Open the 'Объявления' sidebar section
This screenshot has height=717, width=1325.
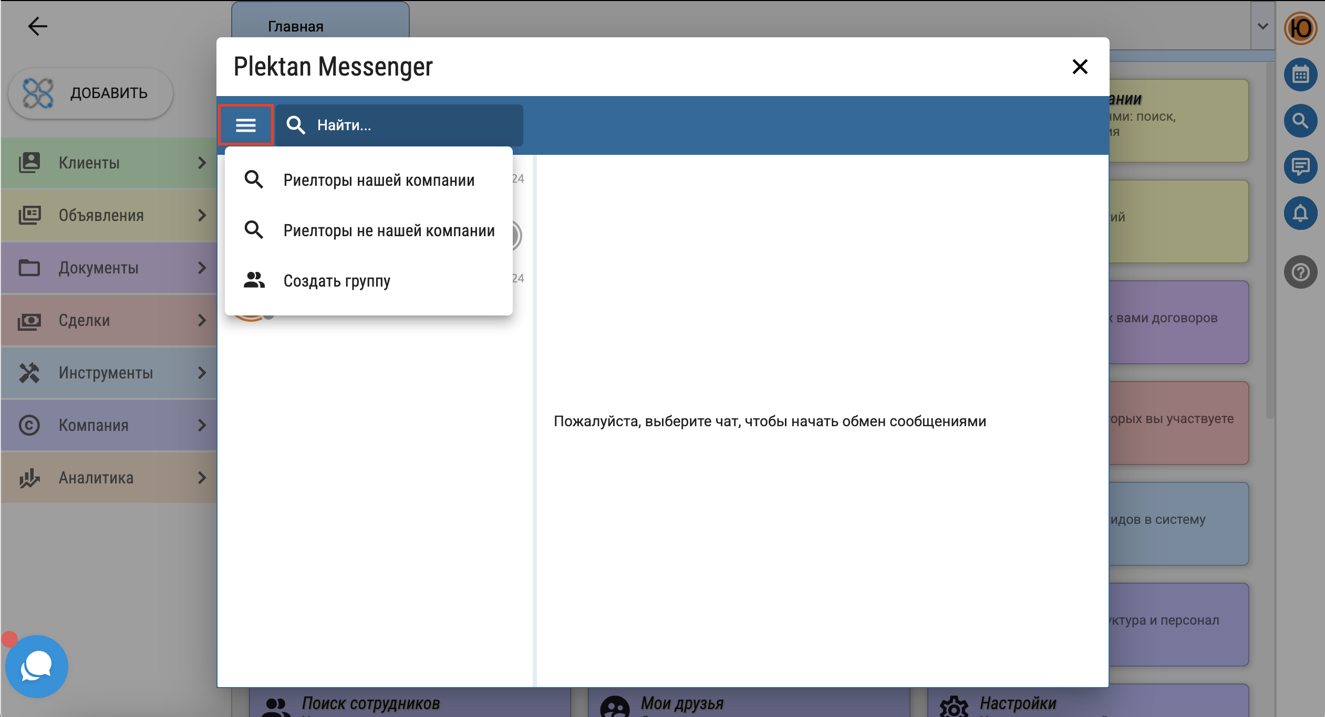(x=109, y=215)
